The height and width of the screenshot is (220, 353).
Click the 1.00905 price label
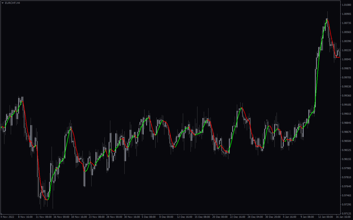tap(347, 14)
